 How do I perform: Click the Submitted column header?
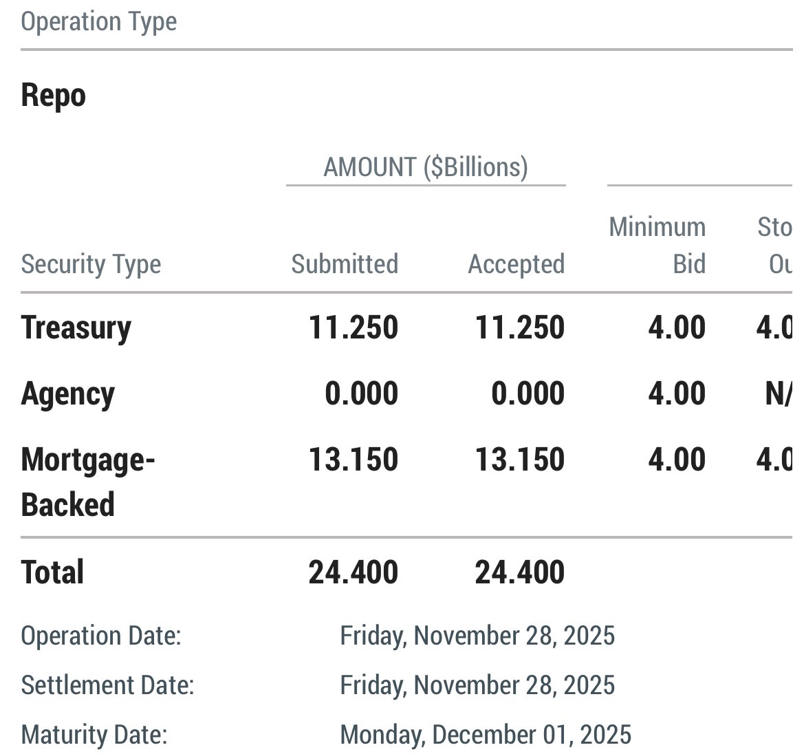(345, 264)
